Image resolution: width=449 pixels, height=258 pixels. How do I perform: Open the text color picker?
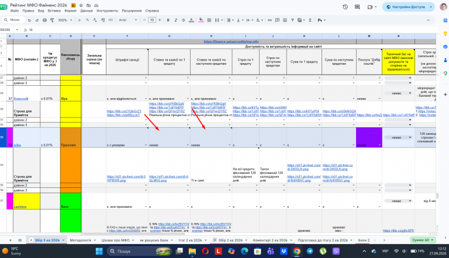191,20
